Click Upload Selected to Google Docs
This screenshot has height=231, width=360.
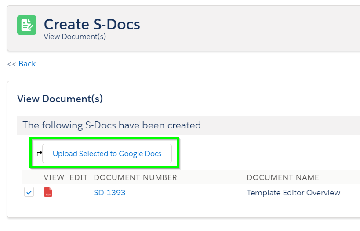(x=107, y=154)
